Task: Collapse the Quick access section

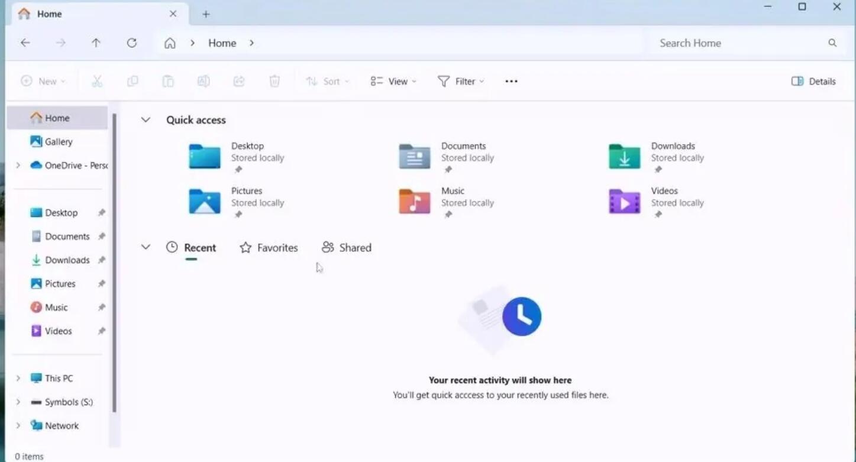Action: pos(146,119)
